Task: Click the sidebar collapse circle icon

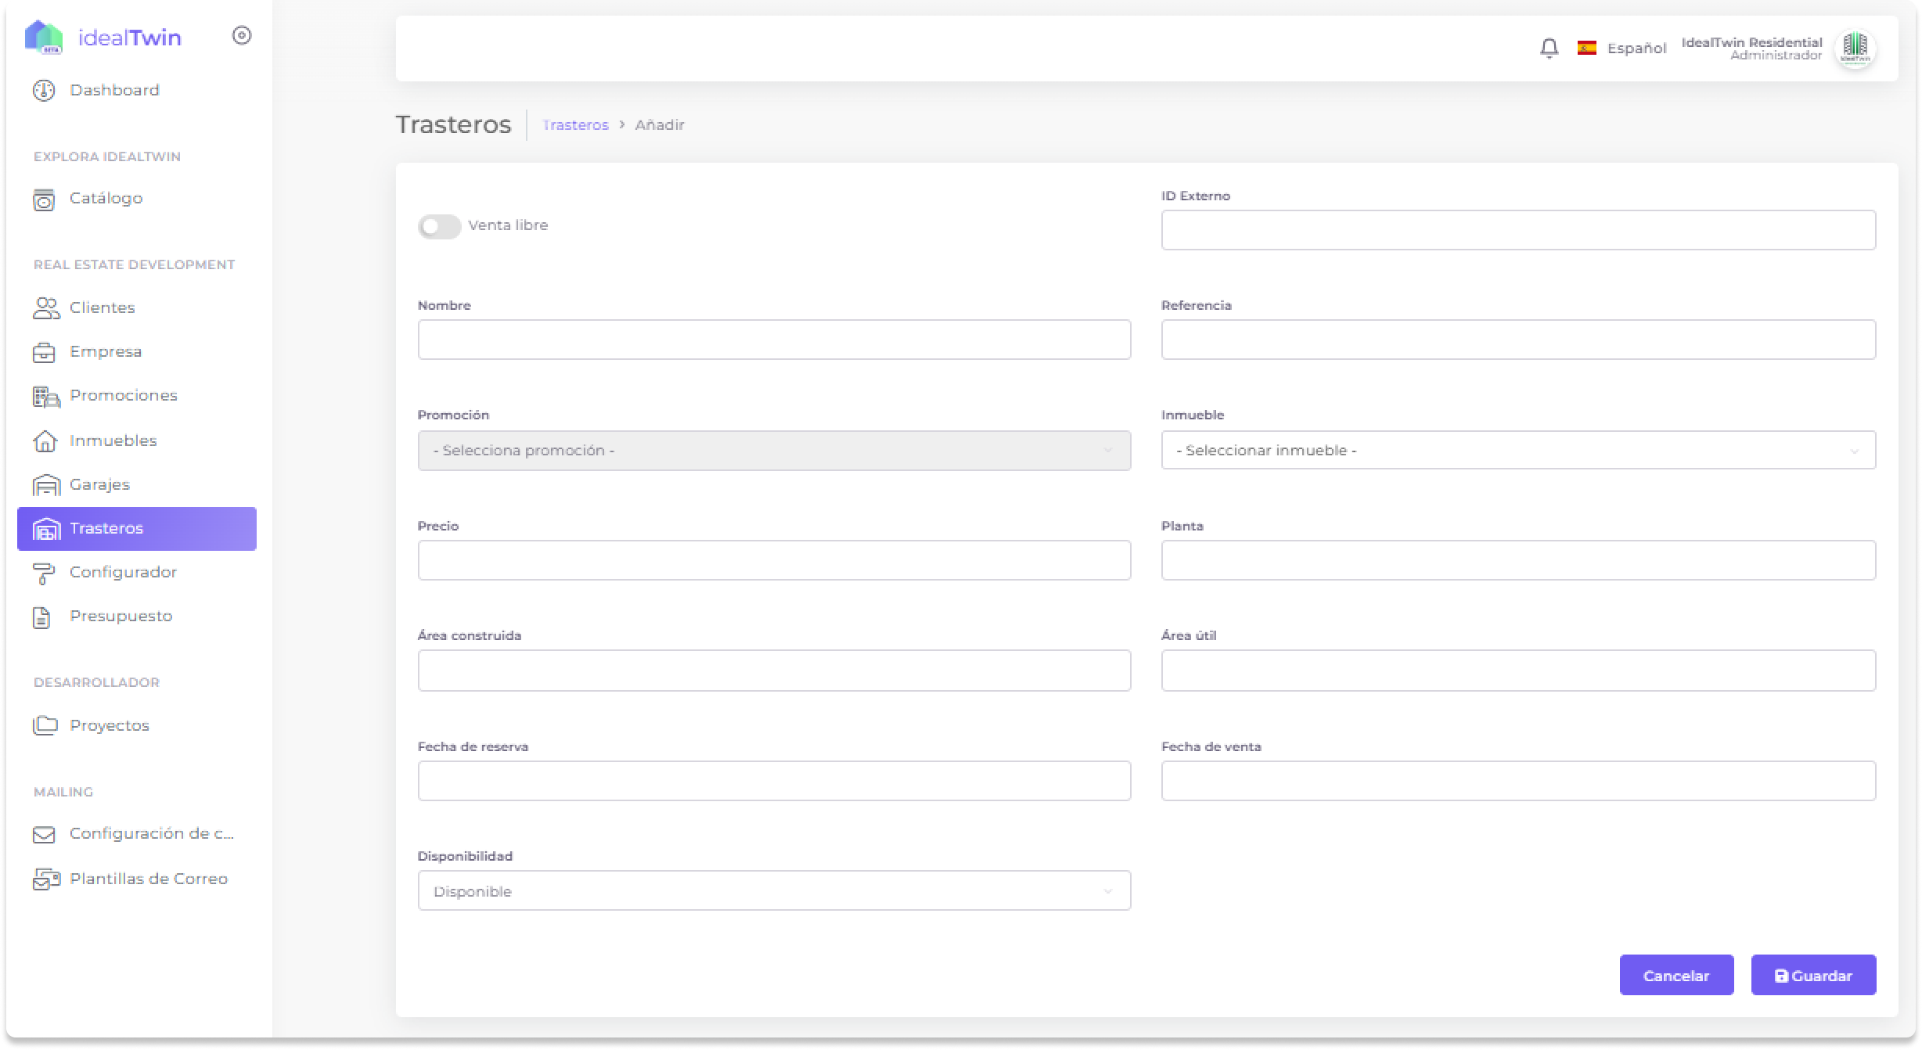Action: click(242, 35)
